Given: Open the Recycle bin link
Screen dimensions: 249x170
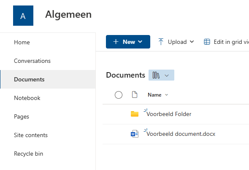Looking at the screenshot, I should [28, 154].
